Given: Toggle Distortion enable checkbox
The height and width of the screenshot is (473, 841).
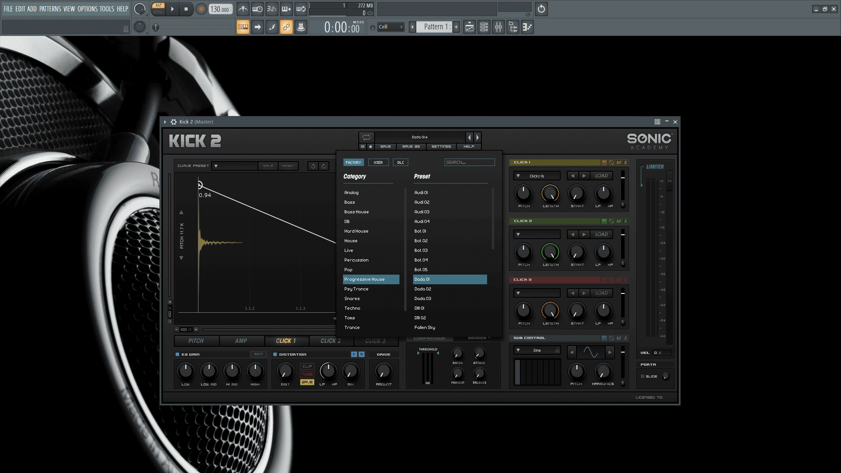Looking at the screenshot, I should [275, 354].
